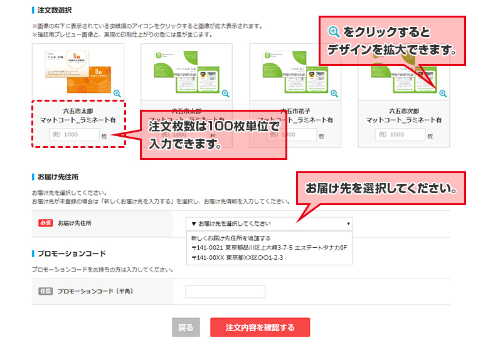Select the orange 六五市太郎 card thumbnail

78,72
